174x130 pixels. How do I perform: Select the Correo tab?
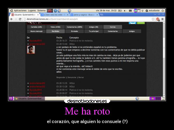tap(113, 27)
